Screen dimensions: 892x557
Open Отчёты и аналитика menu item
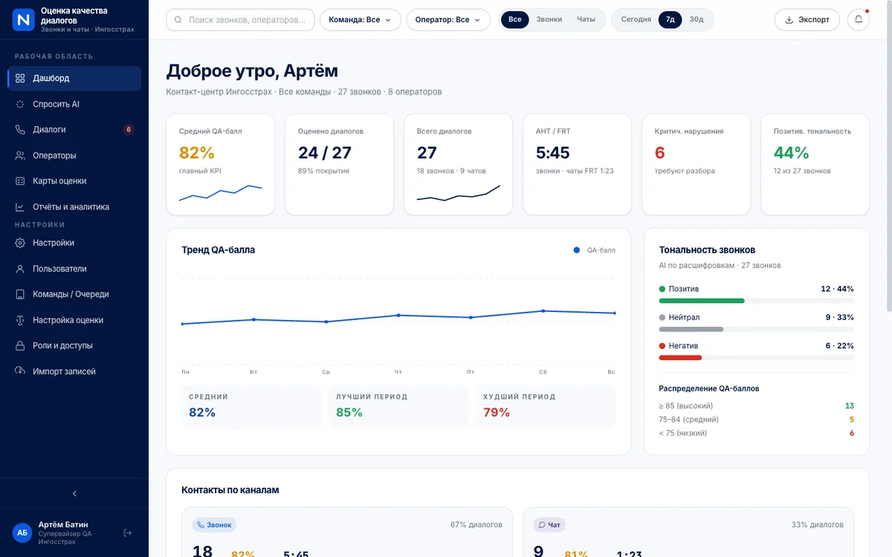pos(74,206)
